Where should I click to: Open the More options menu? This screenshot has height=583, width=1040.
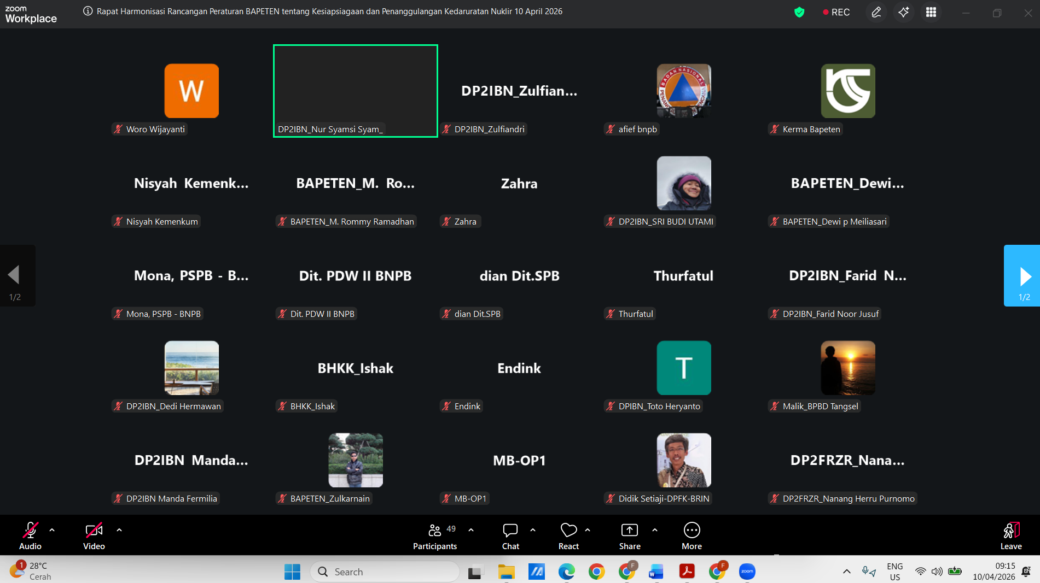pos(692,536)
